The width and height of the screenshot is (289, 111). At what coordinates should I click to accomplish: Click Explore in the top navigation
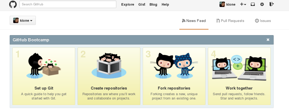click(x=128, y=5)
